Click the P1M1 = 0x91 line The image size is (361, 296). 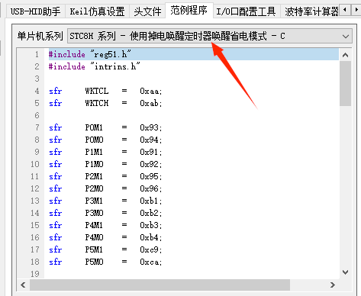pyautogui.click(x=105, y=152)
